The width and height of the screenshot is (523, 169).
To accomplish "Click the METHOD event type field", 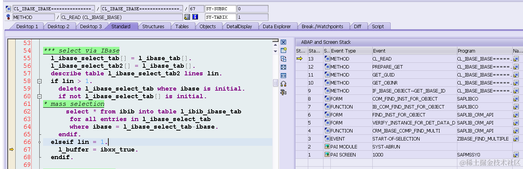I will pyautogui.click(x=34, y=17).
